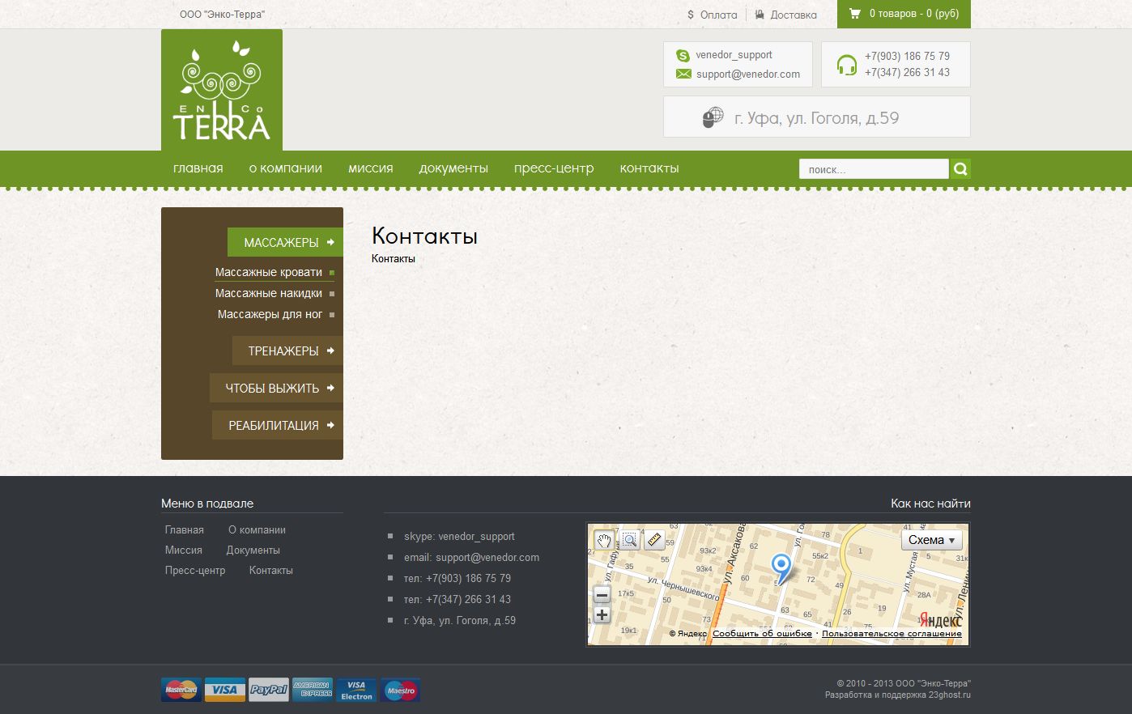Click footer text тел: +7(903) 186 75 79
Screen dimensions: 1132x714
click(457, 578)
